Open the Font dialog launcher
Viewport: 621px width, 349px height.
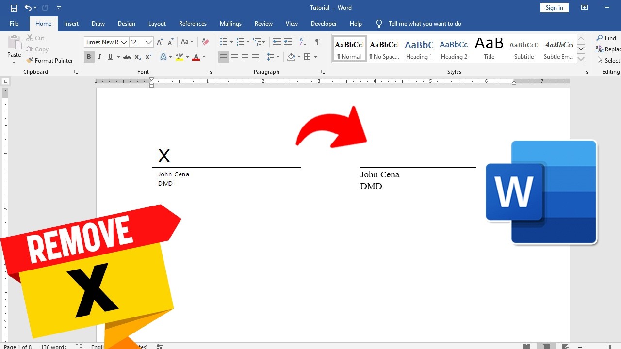point(210,72)
